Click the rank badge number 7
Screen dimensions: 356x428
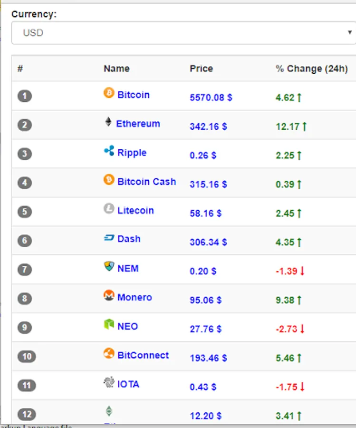[x=25, y=270]
